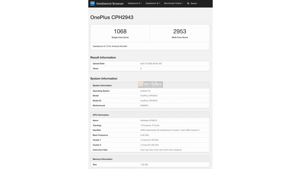Click the OnePlus CPH2943 page title
This screenshot has width=301, height=169.
112,17
